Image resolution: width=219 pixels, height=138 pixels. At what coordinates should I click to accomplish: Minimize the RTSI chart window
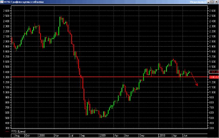(x=209, y=2)
